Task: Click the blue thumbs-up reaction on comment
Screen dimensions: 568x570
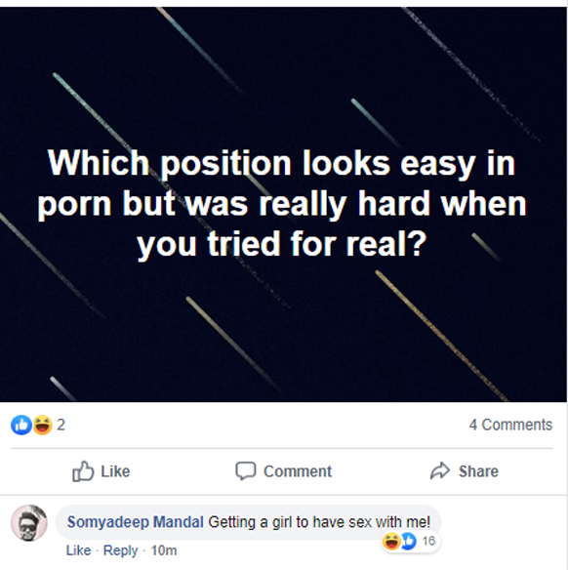Action: tap(410, 541)
